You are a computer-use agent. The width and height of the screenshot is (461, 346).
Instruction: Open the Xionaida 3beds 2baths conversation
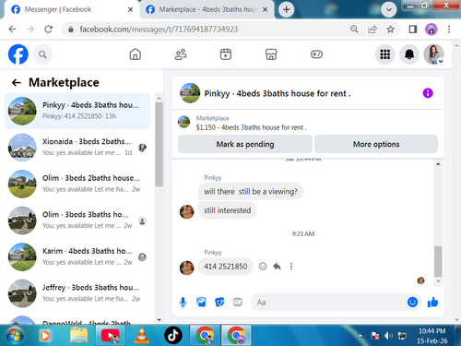[77, 148]
